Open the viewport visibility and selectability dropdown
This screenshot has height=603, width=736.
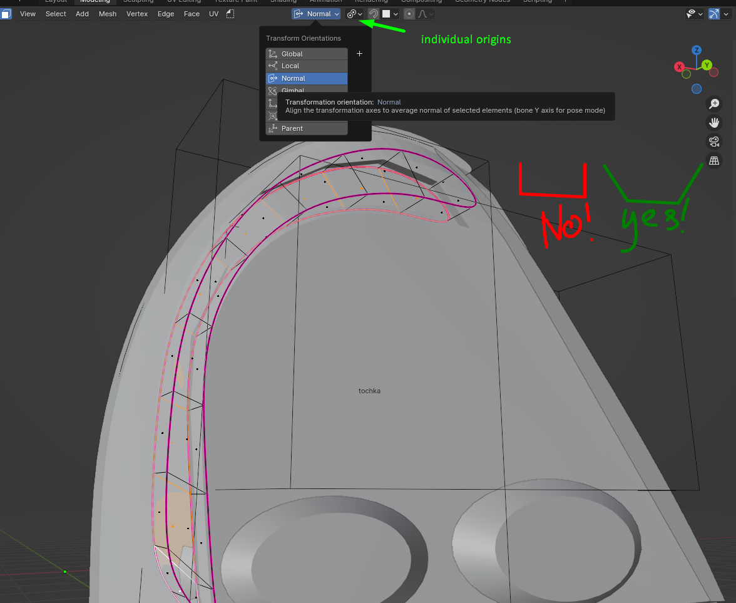[694, 14]
